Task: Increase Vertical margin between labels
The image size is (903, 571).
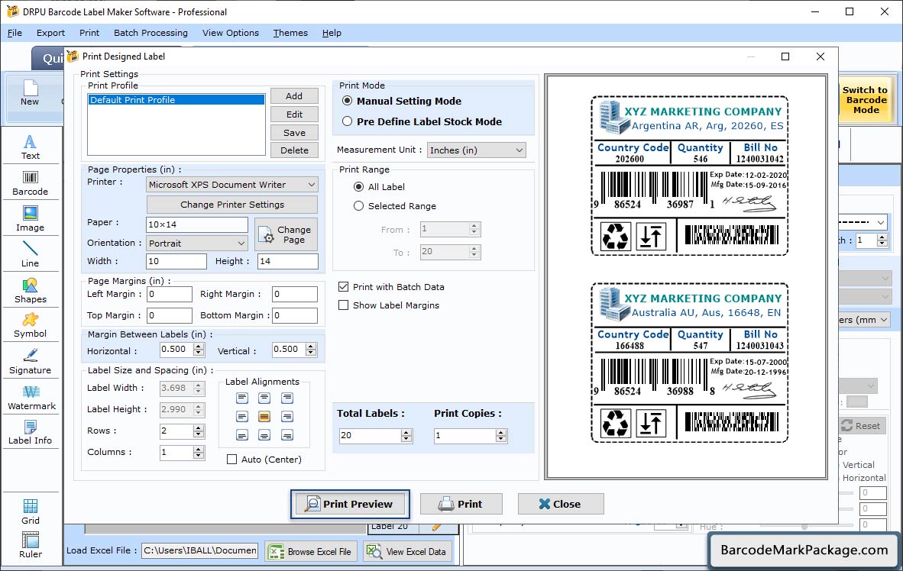Action: 311,346
